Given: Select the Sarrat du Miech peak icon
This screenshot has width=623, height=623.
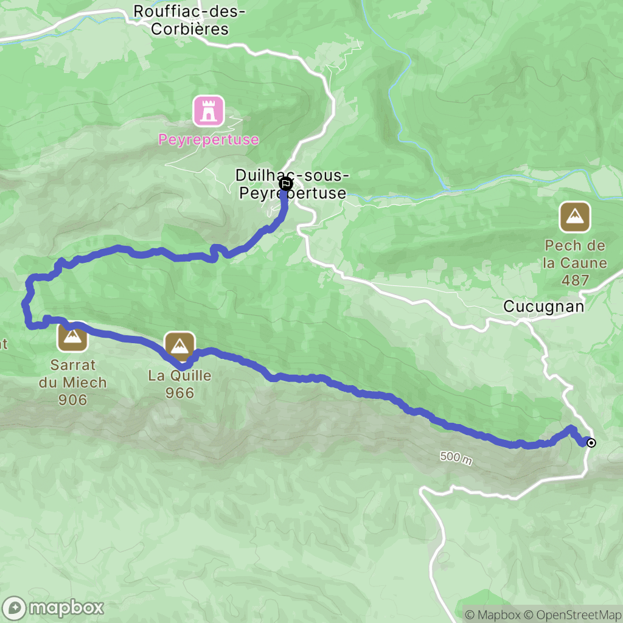Looking at the screenshot, I should [72, 337].
